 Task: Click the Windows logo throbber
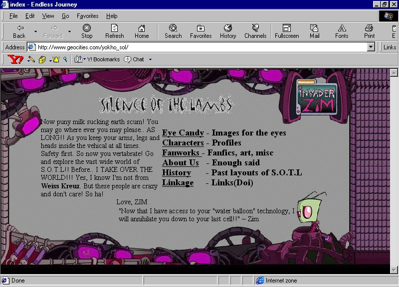[x=389, y=16]
